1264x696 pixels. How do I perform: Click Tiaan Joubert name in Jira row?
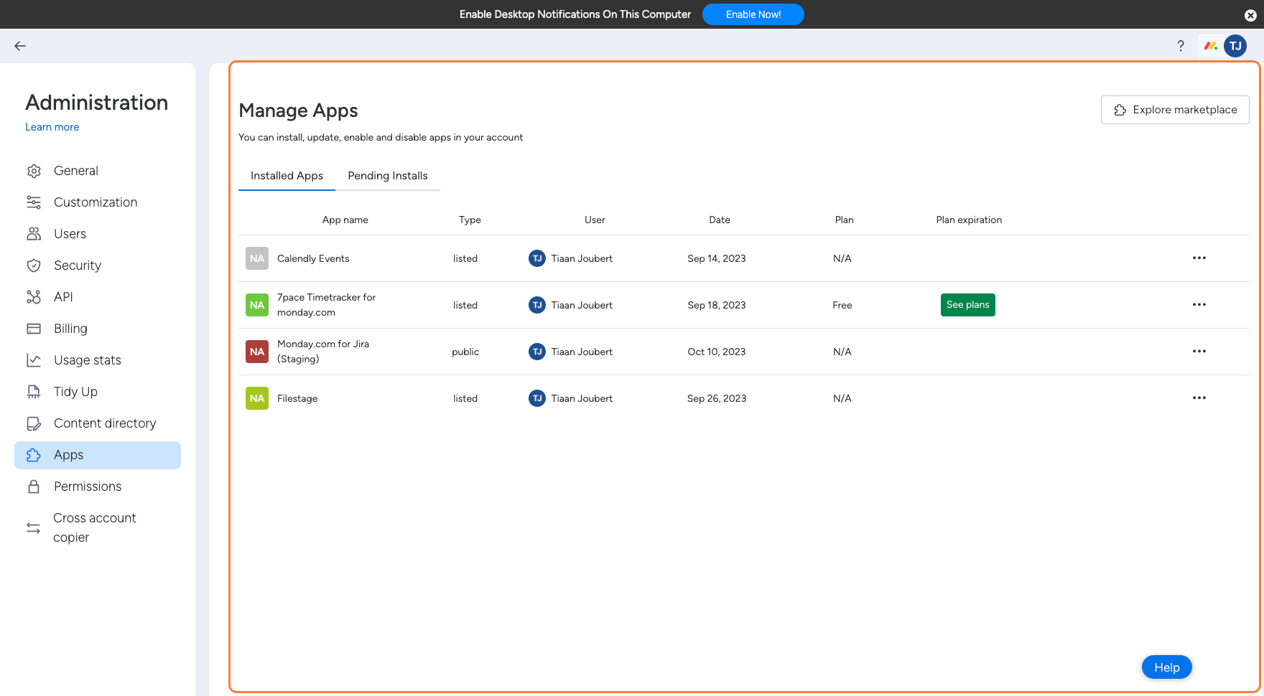(x=582, y=352)
